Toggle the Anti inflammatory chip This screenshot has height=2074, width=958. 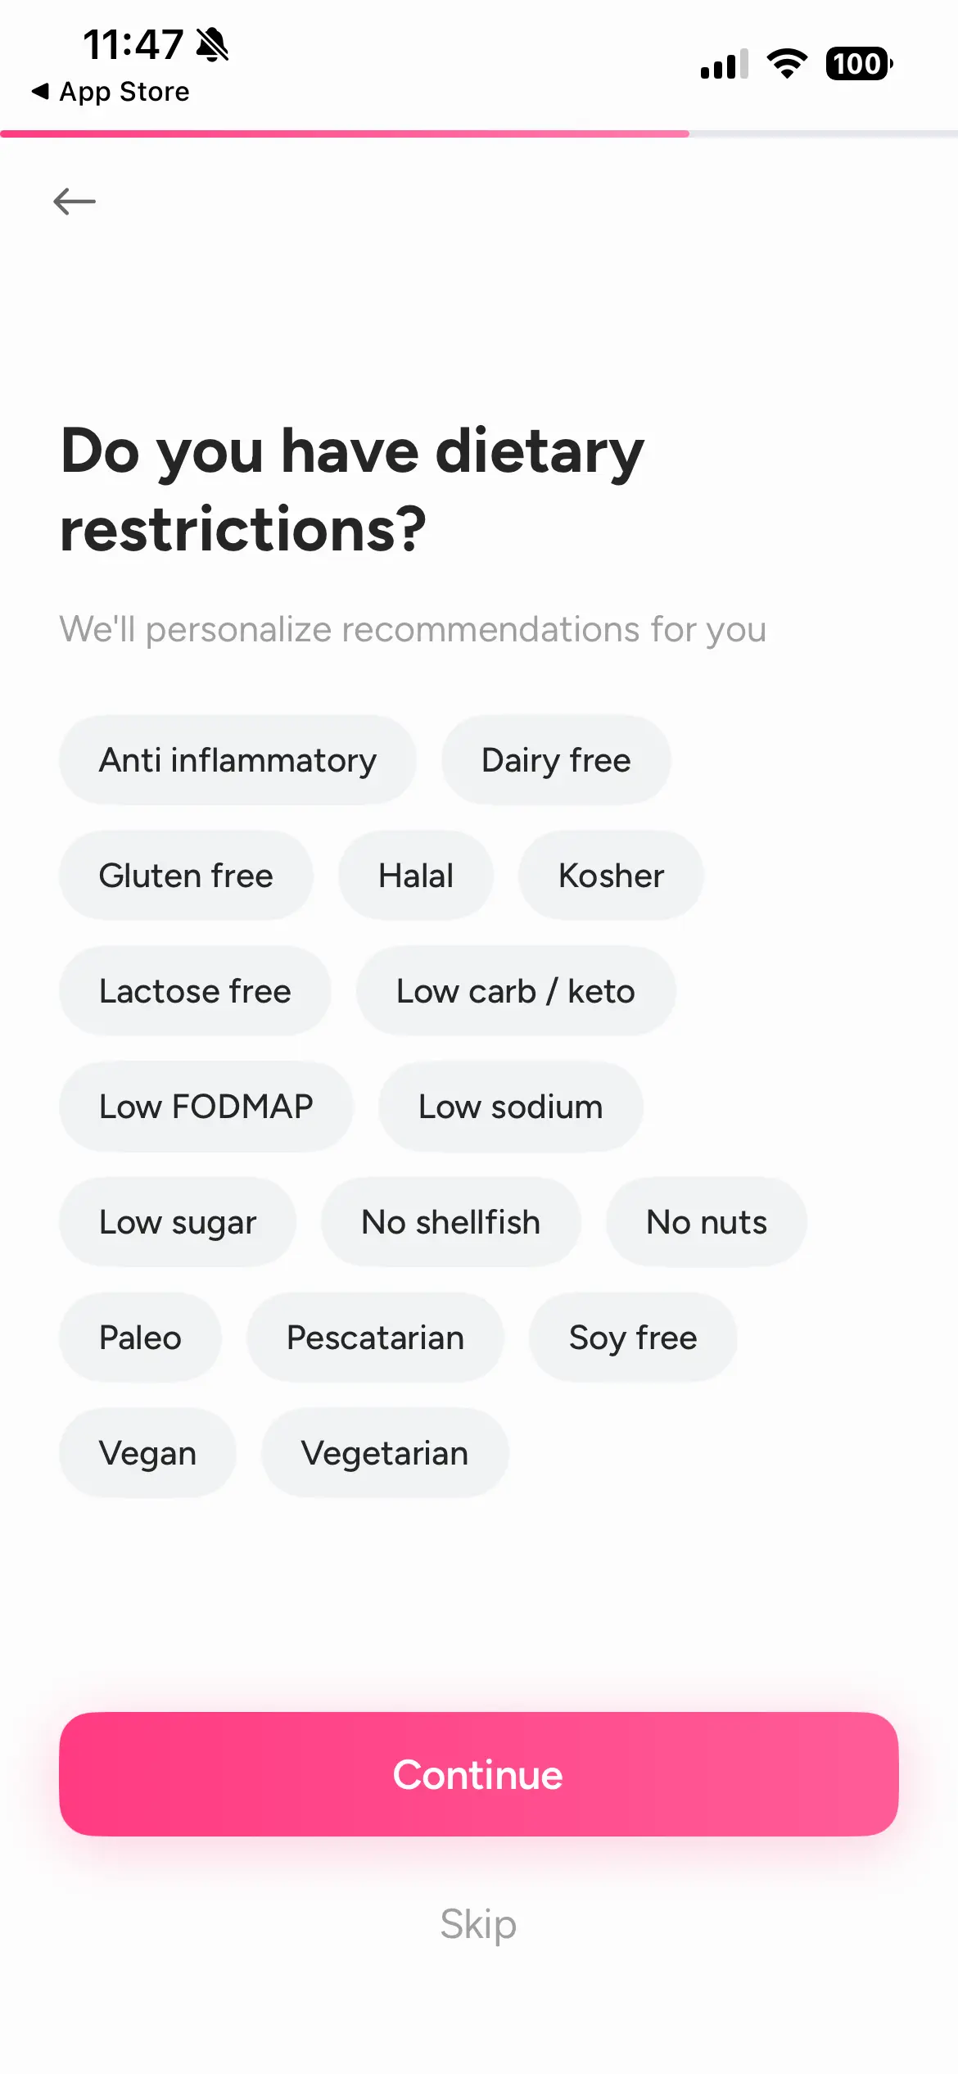(237, 760)
